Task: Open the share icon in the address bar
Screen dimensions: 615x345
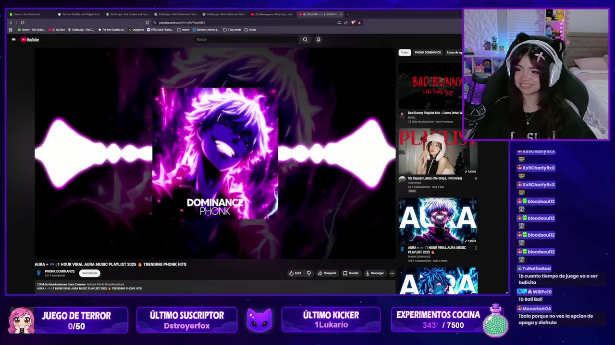Action: click(345, 23)
